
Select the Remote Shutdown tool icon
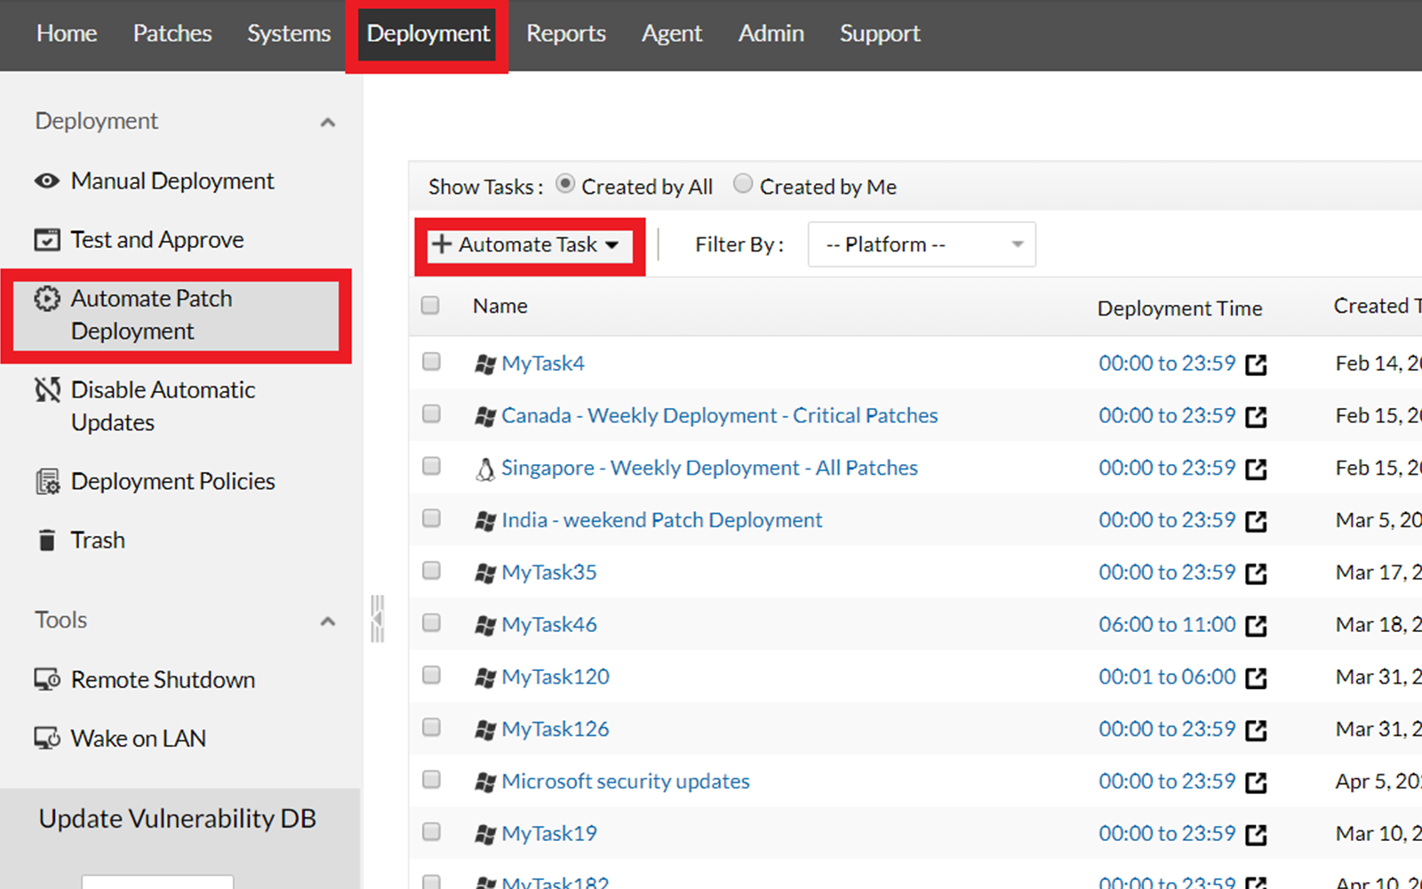(x=46, y=679)
